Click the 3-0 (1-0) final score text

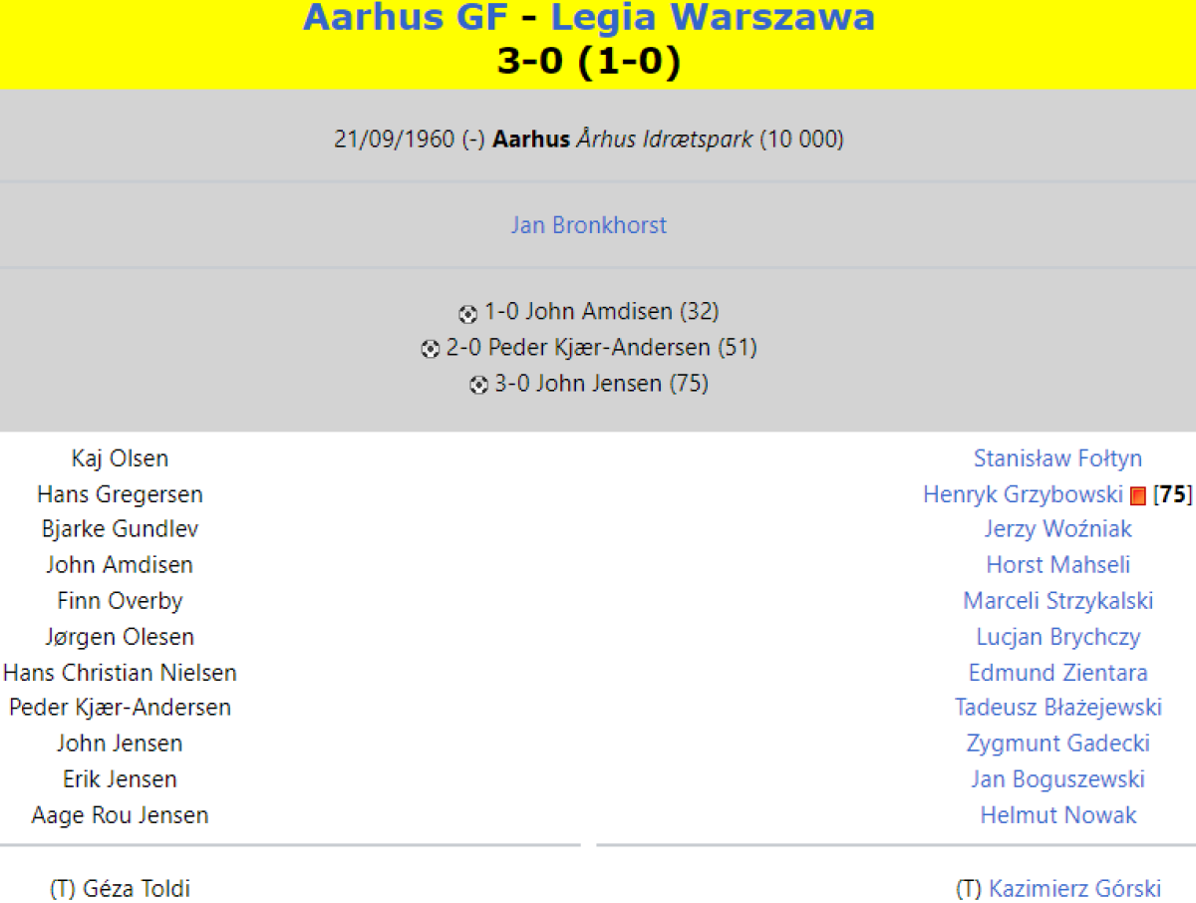[589, 62]
